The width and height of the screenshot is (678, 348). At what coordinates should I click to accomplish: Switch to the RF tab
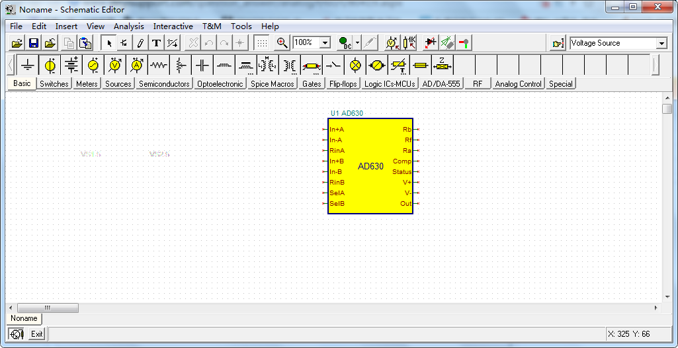click(478, 84)
